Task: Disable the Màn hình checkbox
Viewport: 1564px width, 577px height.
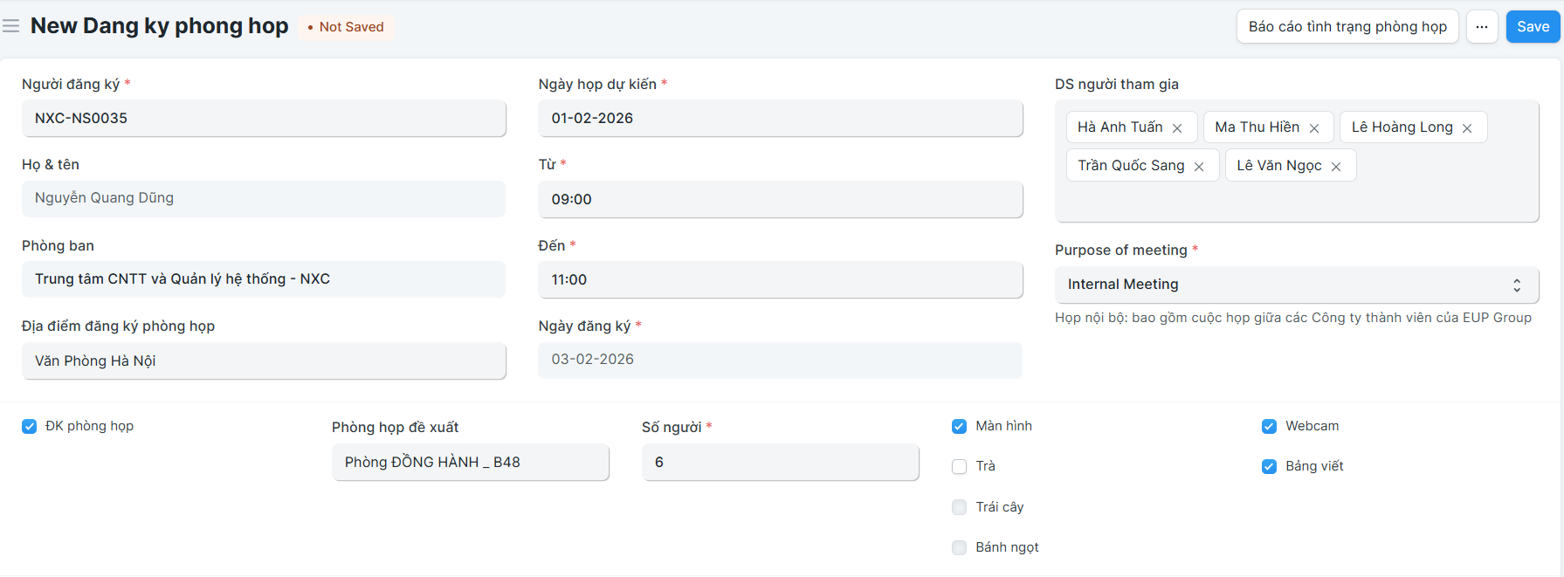Action: click(959, 426)
